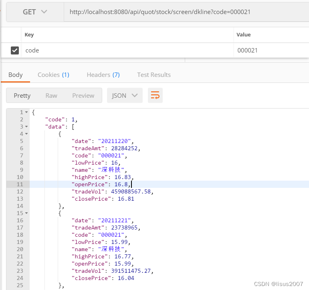Viewport: 309px width, 290px height.
Task: Uncheck the code parameter checkbox
Action: coord(15,50)
